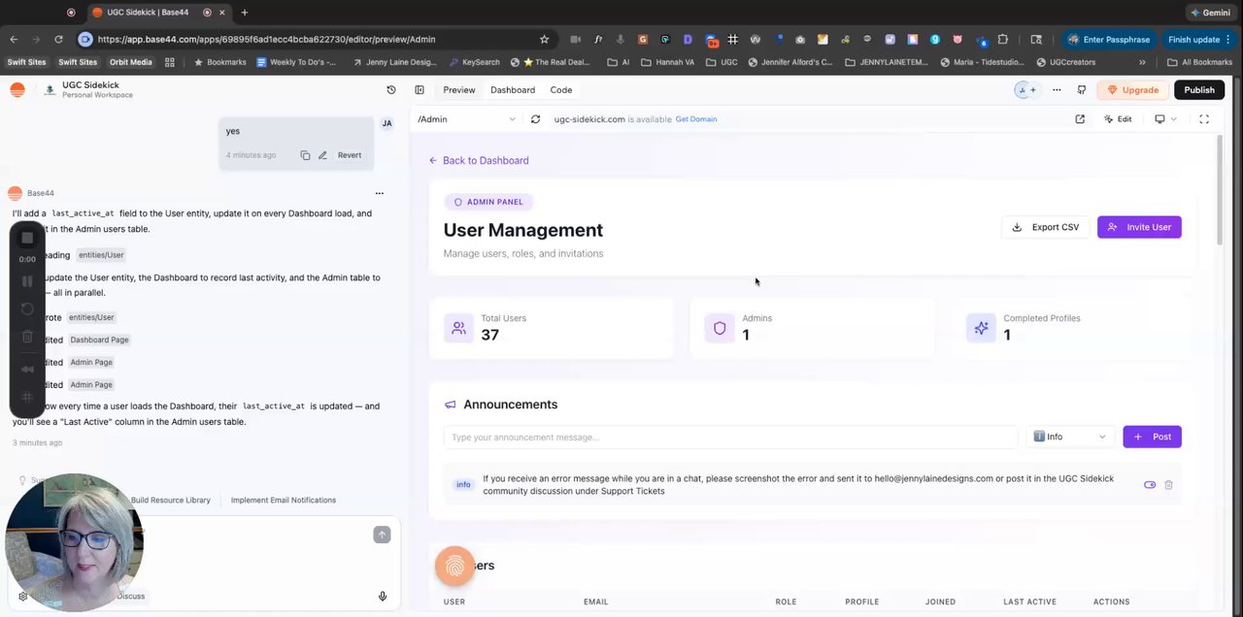Click the announcement message input field

click(730, 438)
